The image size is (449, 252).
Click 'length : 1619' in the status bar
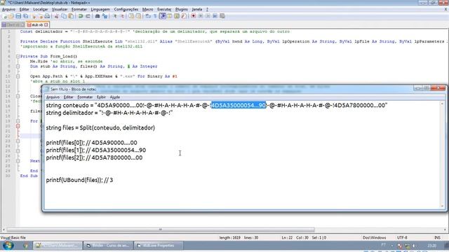[x=229, y=237]
